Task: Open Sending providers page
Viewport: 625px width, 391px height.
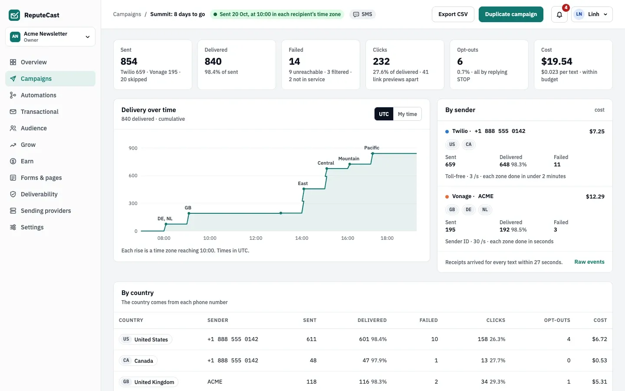Action: [50, 211]
